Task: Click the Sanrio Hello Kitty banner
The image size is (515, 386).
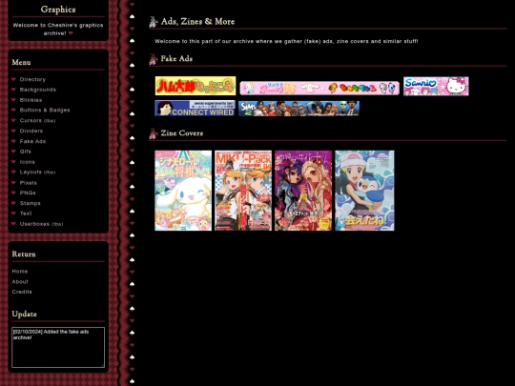Action: click(436, 87)
